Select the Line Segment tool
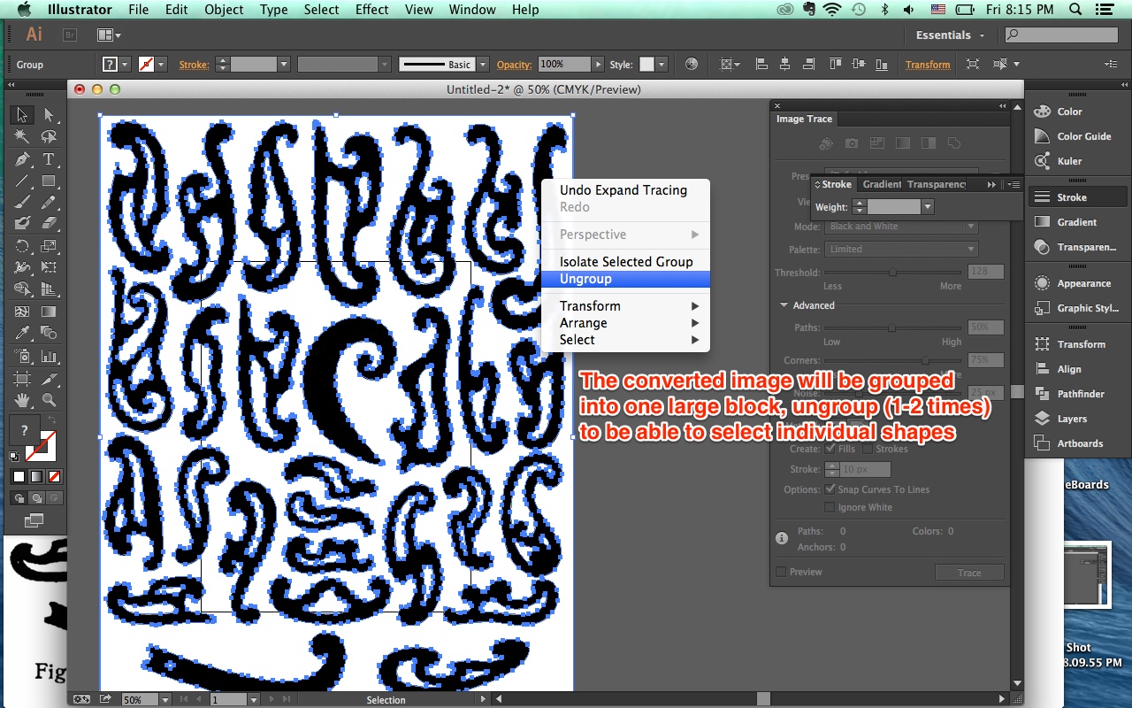This screenshot has height=708, width=1132. 23,181
